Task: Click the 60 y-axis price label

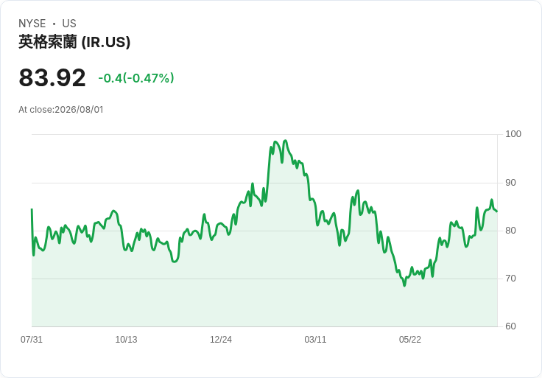Action: (x=510, y=326)
